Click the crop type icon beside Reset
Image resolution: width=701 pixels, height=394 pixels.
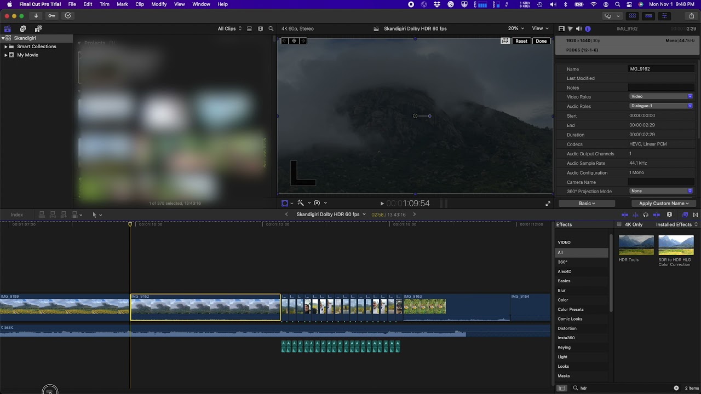[505, 41]
